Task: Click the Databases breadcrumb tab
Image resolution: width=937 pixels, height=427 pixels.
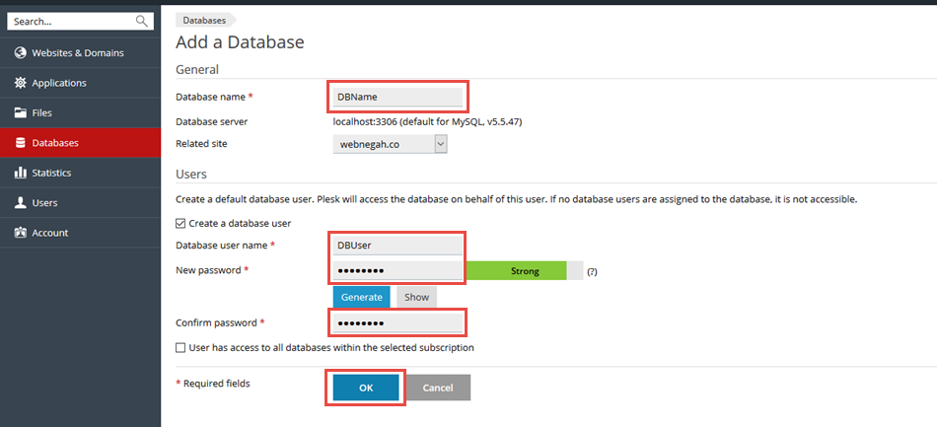Action: (x=203, y=20)
